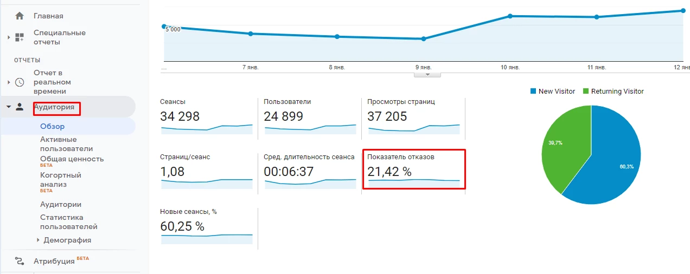Open Когортный анализ report
Image resolution: width=690 pixels, height=274 pixels.
coord(61,182)
